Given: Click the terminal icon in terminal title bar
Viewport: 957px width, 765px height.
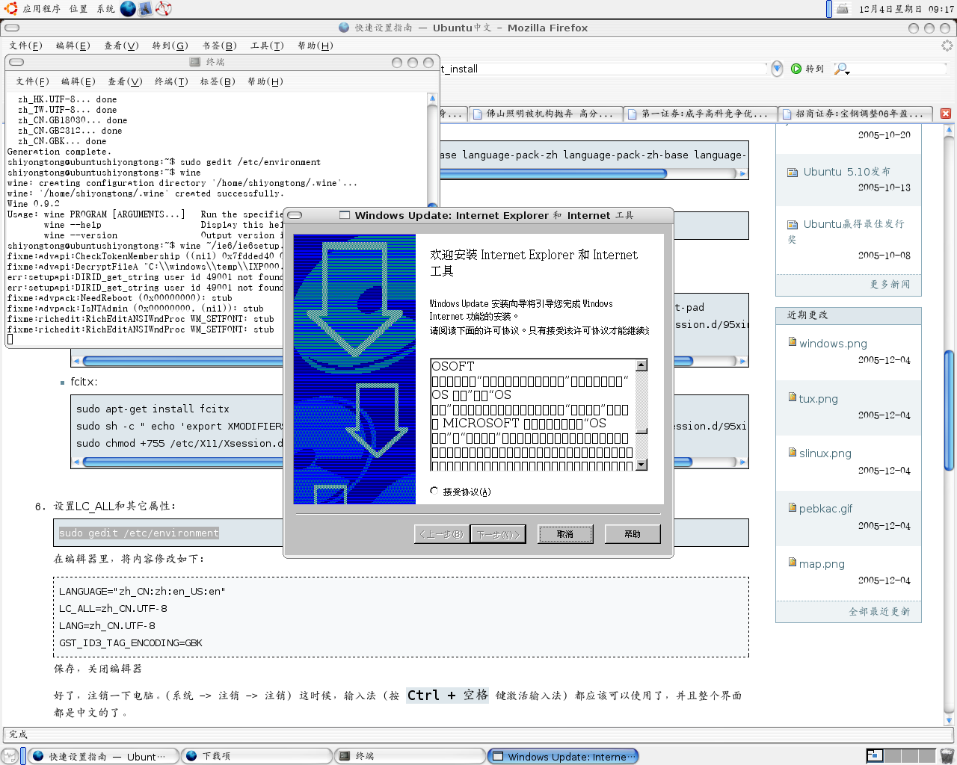Looking at the screenshot, I should coord(195,62).
